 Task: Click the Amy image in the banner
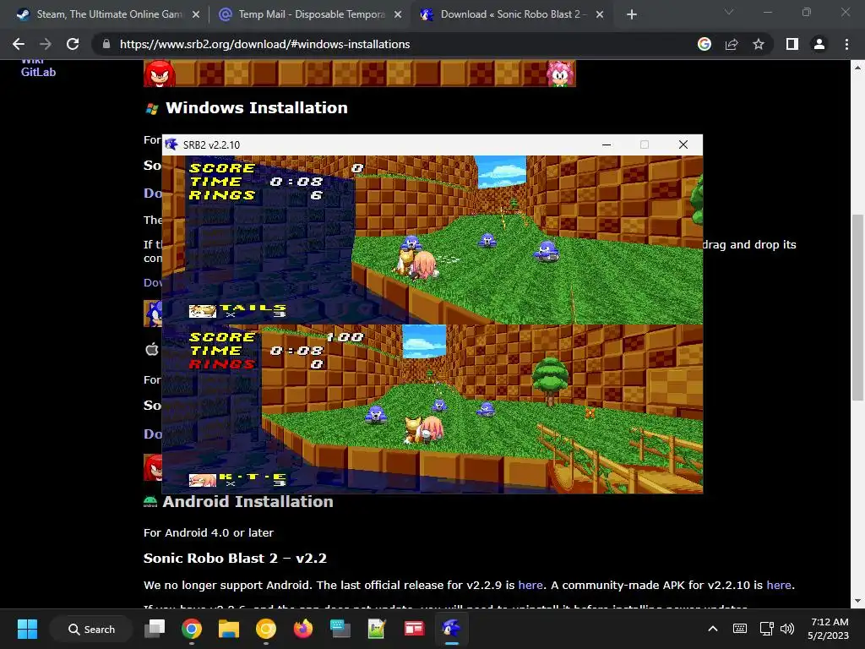pos(560,74)
